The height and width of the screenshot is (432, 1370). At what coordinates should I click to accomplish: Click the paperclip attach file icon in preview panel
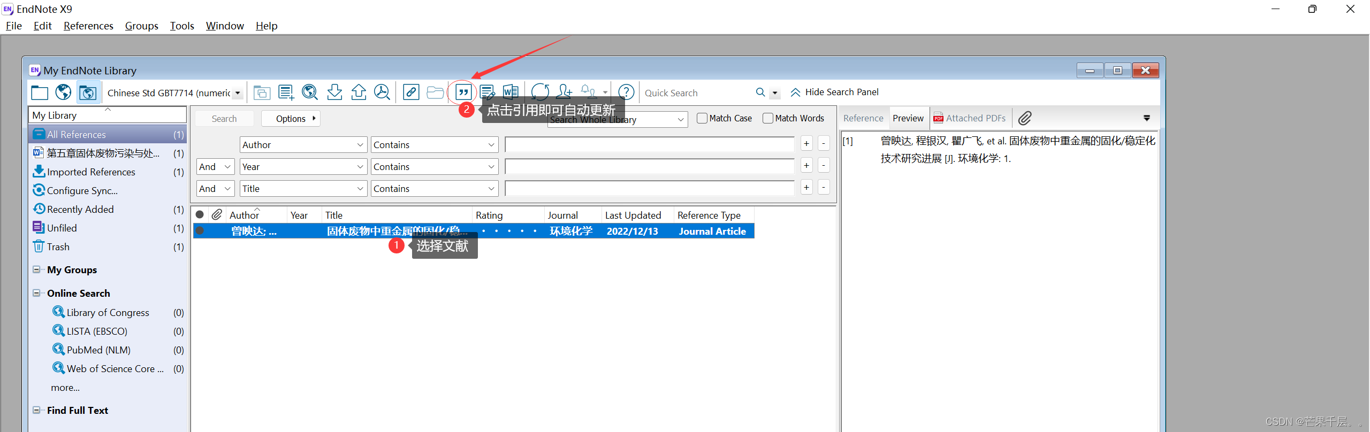pyautogui.click(x=1025, y=118)
